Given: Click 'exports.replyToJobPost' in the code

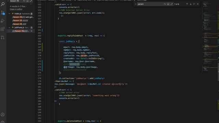Looking at the screenshot, I should [x=70, y=36].
